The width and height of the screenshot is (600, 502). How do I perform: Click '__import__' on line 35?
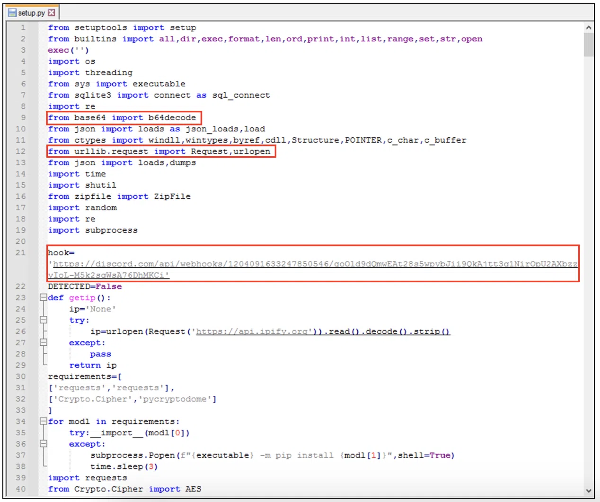[x=116, y=433]
